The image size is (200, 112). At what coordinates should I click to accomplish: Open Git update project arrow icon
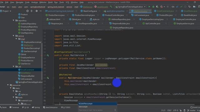point(177,7)
